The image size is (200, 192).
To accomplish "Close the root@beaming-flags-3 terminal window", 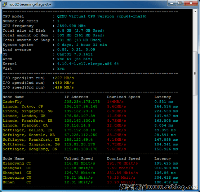I will (x=191, y=3).
